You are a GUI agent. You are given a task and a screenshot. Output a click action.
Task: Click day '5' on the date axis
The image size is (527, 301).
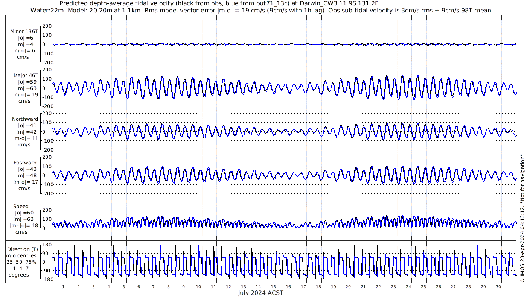123,287
